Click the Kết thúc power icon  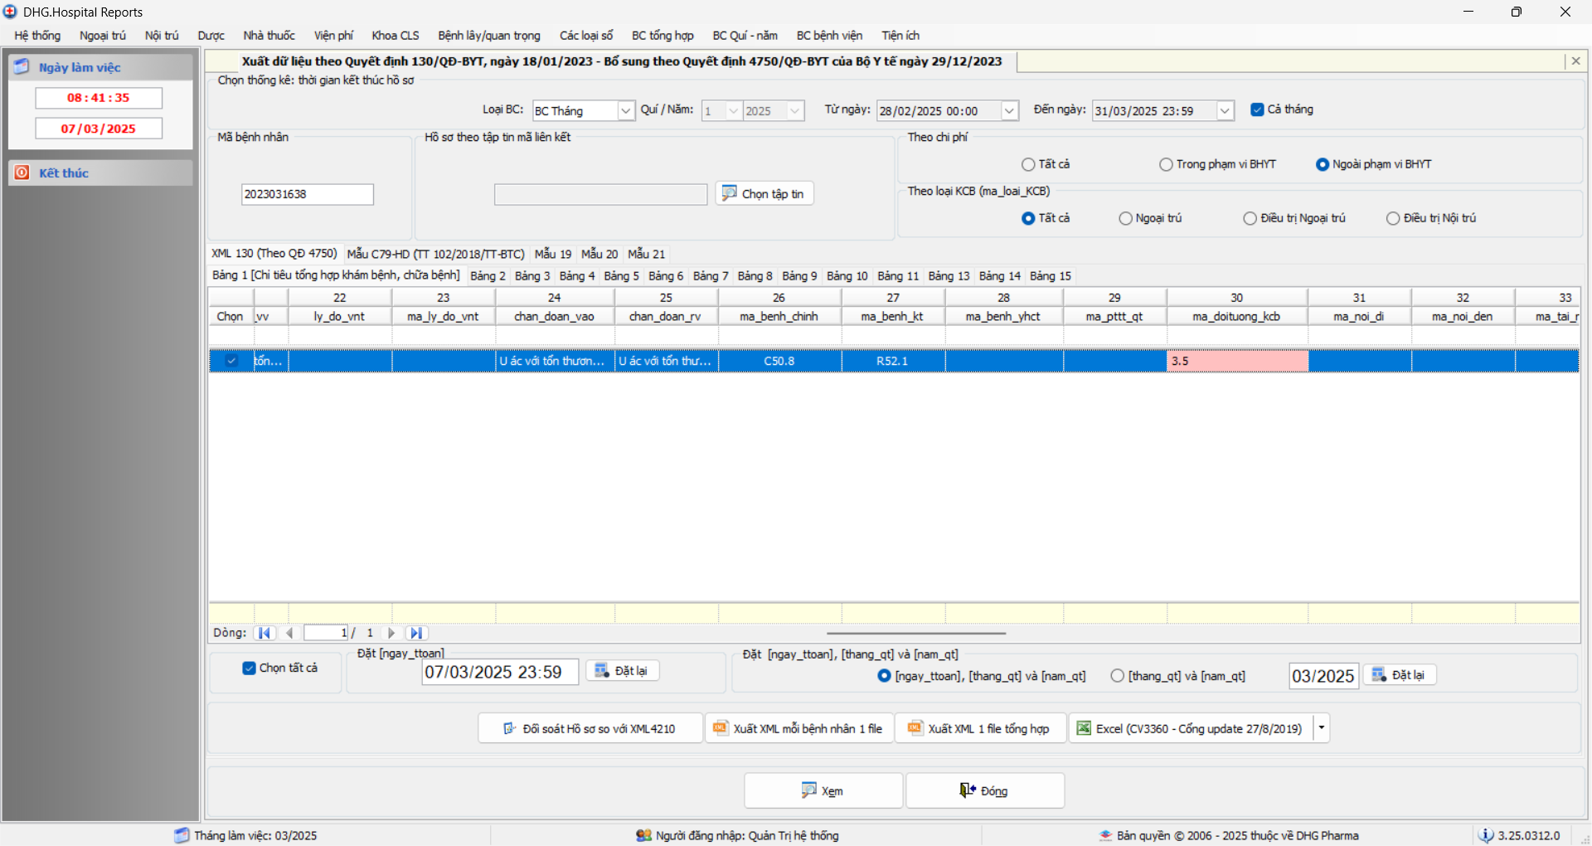(x=22, y=173)
